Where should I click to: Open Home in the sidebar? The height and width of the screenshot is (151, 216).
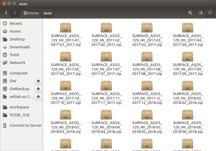pyautogui.click(x=21, y=31)
